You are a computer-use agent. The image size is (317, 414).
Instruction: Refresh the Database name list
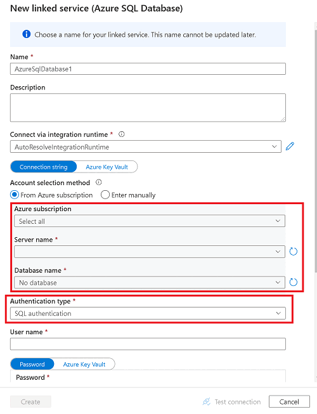294,282
